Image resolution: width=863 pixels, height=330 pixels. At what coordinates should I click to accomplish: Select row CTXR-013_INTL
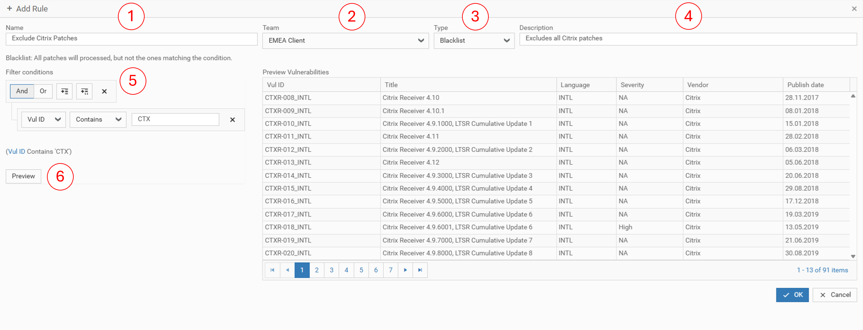point(556,163)
